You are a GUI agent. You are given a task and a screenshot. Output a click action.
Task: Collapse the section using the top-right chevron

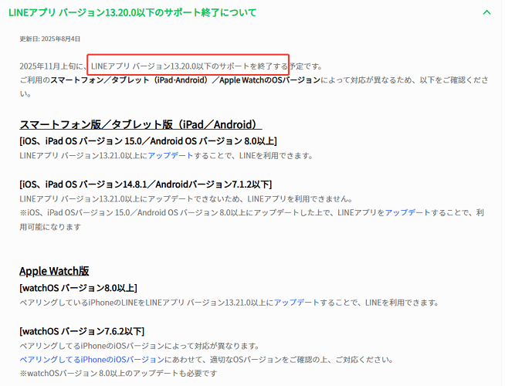coord(486,12)
